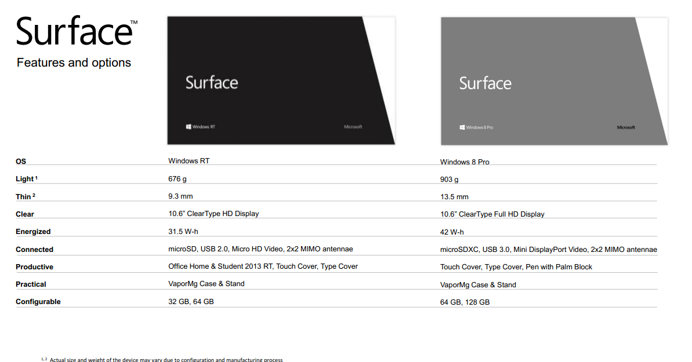Click the "Windows RT" value in the OS row
Viewport: 692px width, 362px height.
(189, 161)
